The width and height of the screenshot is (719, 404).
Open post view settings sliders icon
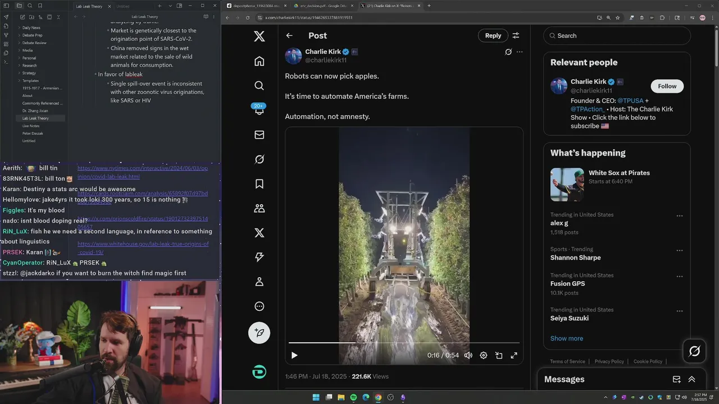click(516, 35)
